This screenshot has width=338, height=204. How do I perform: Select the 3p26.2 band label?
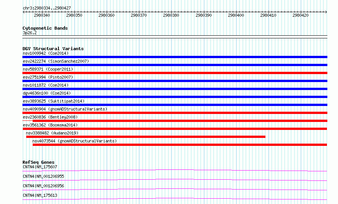coord(30,33)
